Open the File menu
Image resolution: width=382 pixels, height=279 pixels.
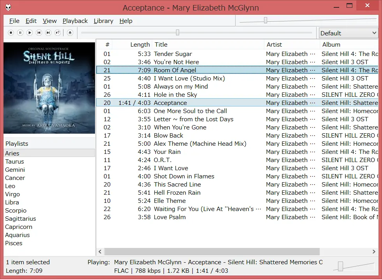[14, 21]
